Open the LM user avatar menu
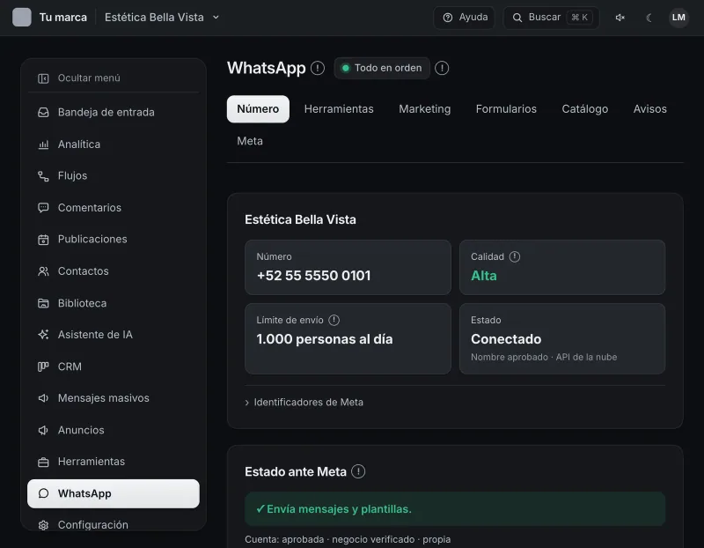 pos(678,18)
